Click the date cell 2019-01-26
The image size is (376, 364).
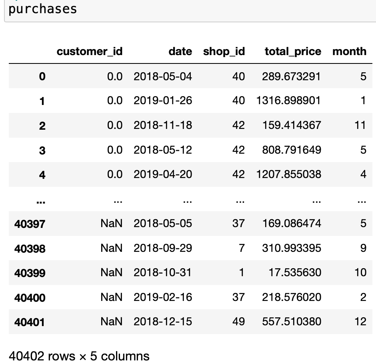[163, 101]
